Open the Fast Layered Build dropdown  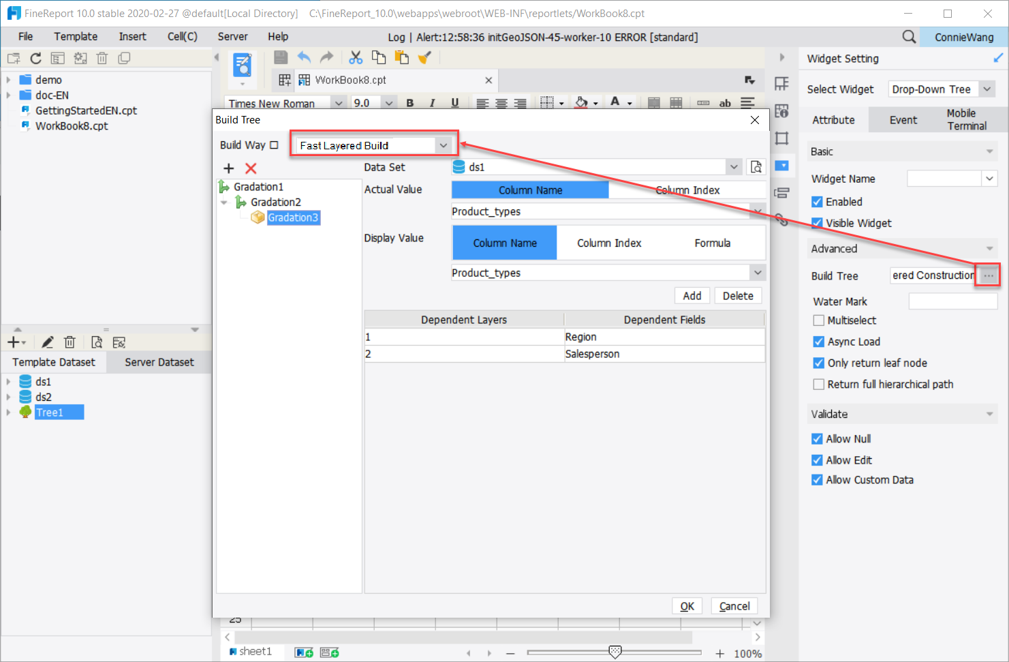444,145
